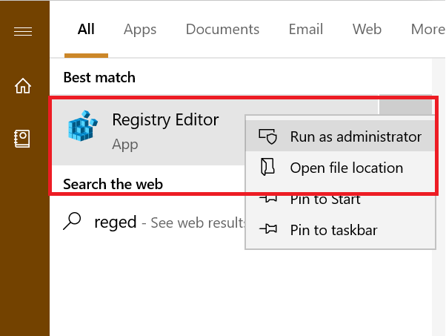Click the Registry Editor cube icon
The width and height of the screenshot is (446, 336).
point(83,126)
